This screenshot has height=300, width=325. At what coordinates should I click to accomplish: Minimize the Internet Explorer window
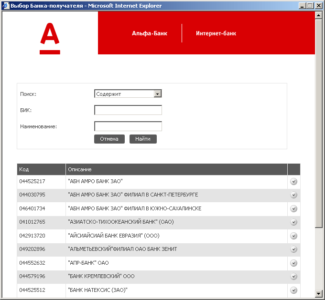click(x=302, y=6)
